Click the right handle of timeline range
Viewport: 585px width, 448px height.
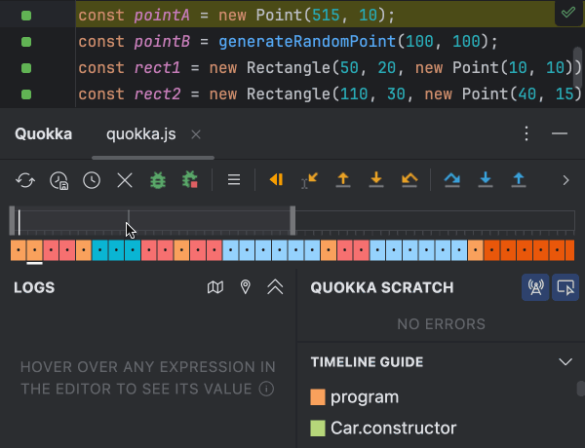292,221
